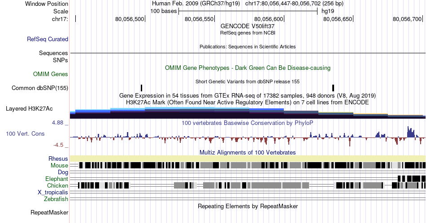This screenshot has width=426, height=223.
Task: Open the OMIM Genes track label
Action: 51,74
